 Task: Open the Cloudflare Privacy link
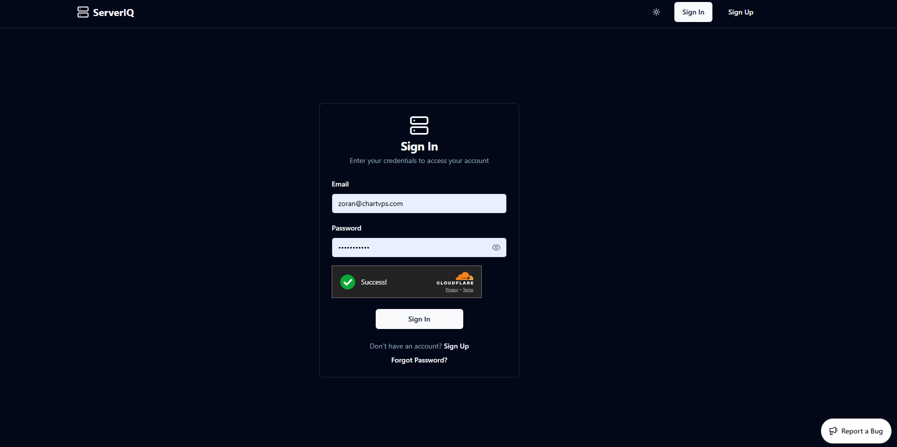pyautogui.click(x=452, y=290)
